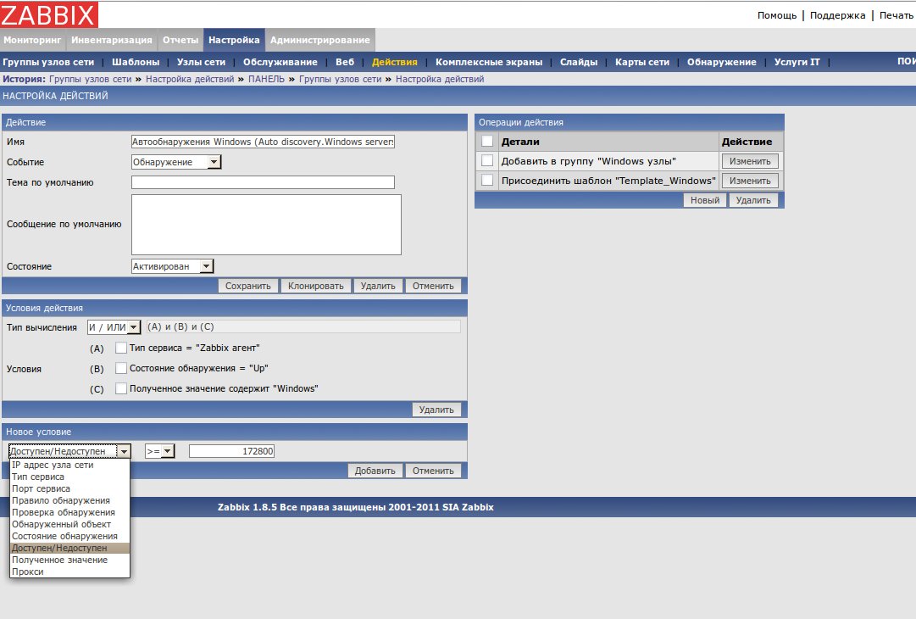Image resolution: width=916 pixels, height=619 pixels.
Task: Open the Услуги IT submenu item
Action: coord(797,62)
